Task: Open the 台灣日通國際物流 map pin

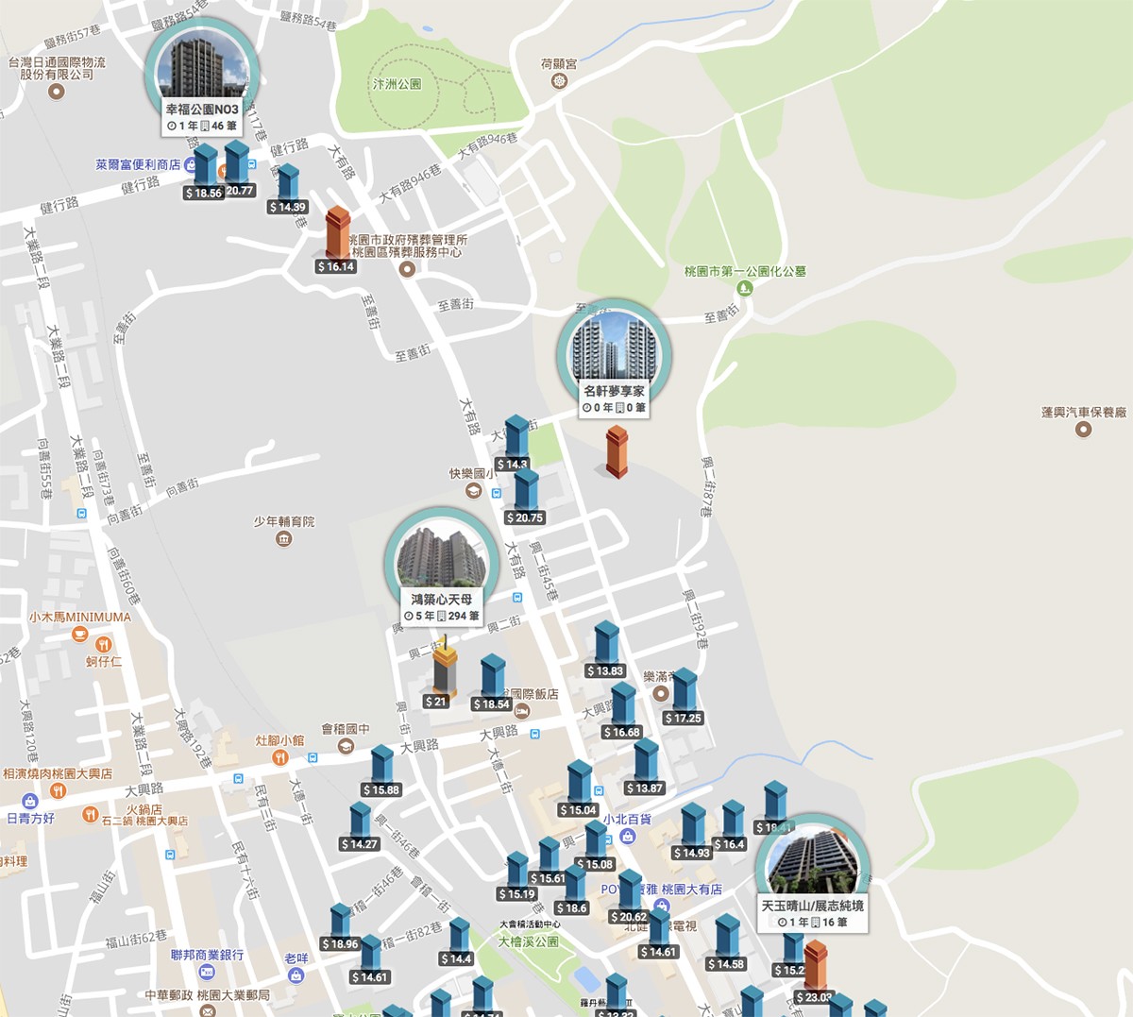Action: coord(57,92)
